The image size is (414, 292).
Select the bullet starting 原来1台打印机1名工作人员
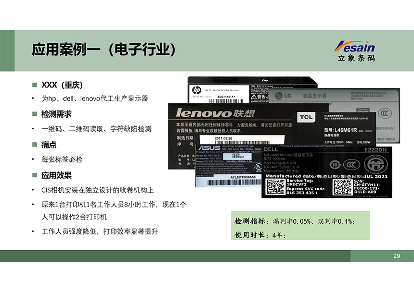coord(114,205)
